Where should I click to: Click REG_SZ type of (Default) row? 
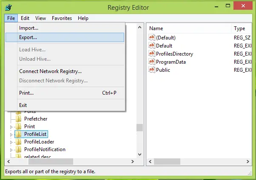[x=242, y=38]
